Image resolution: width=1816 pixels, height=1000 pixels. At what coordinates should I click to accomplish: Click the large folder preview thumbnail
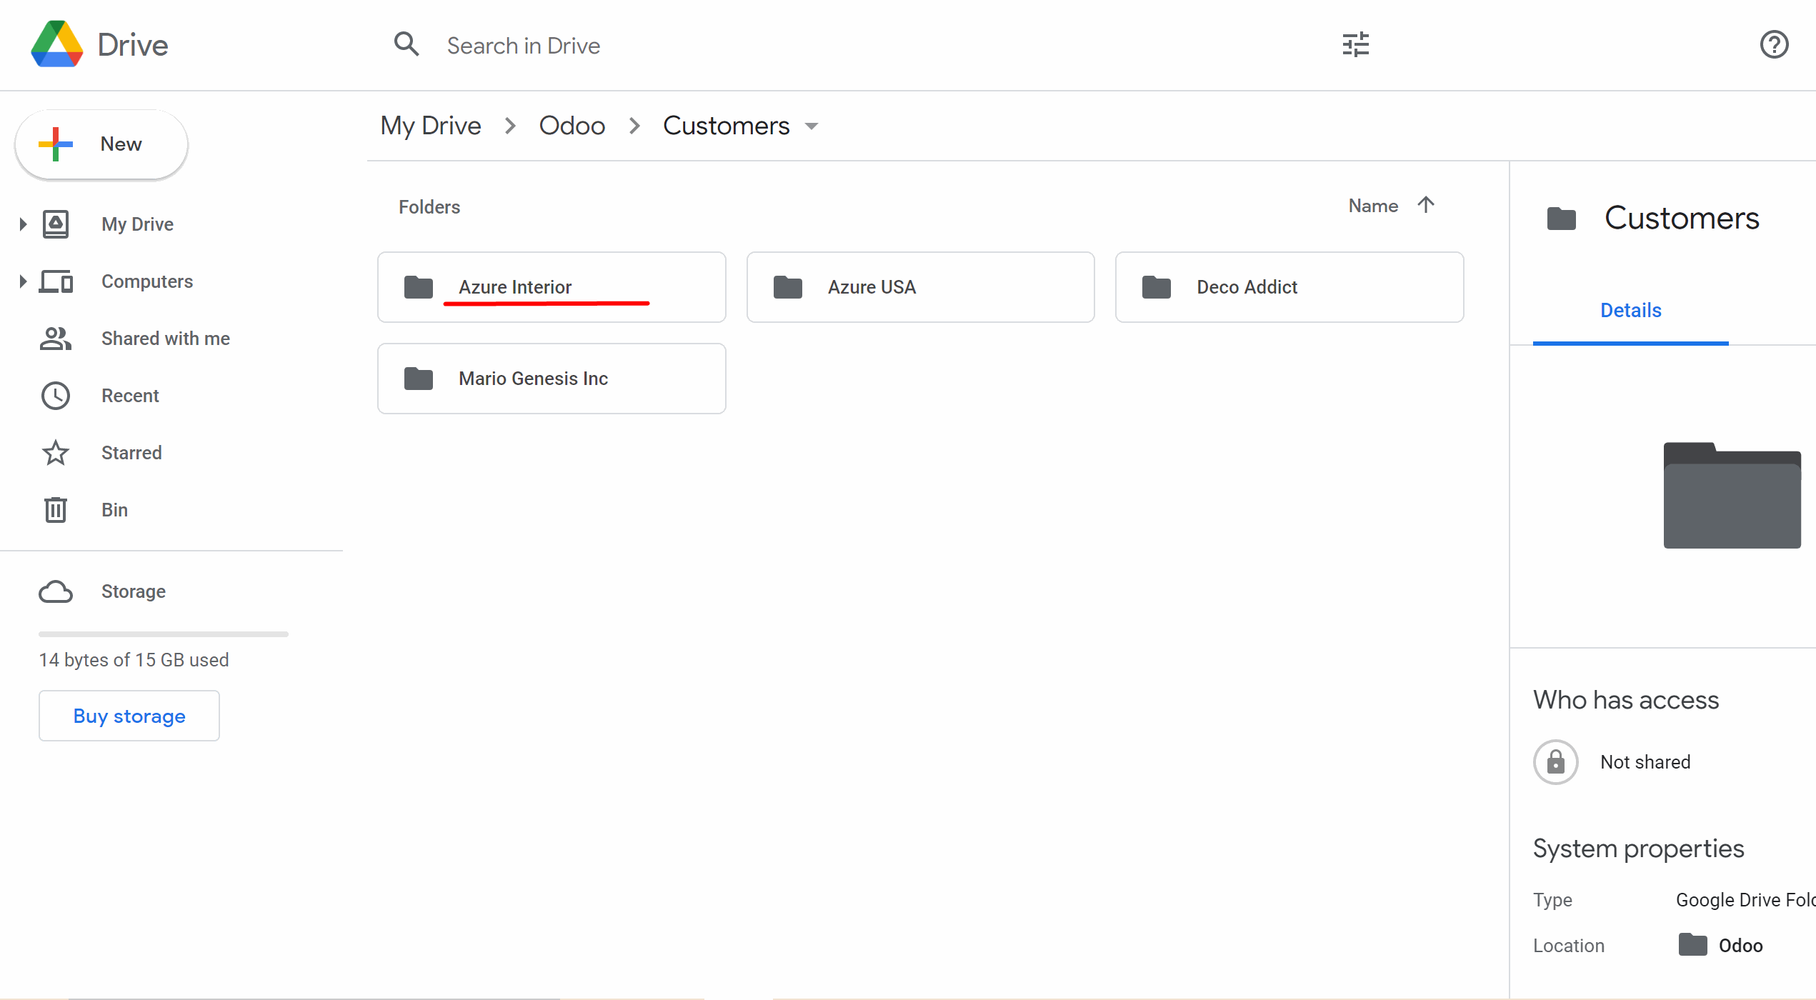click(1732, 496)
